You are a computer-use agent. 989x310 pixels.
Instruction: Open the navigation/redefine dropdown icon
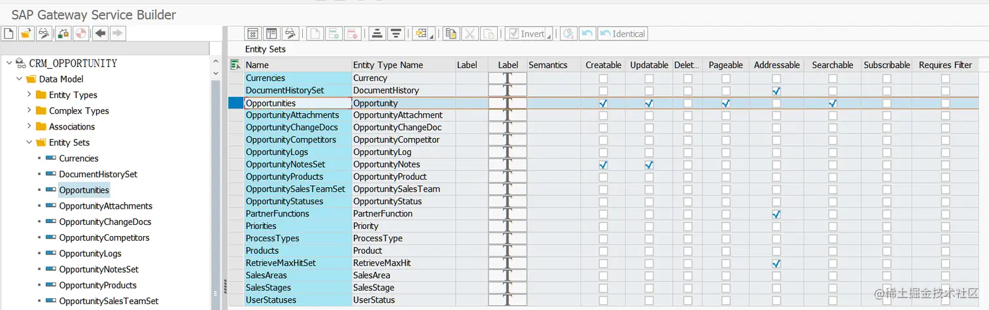point(423,33)
